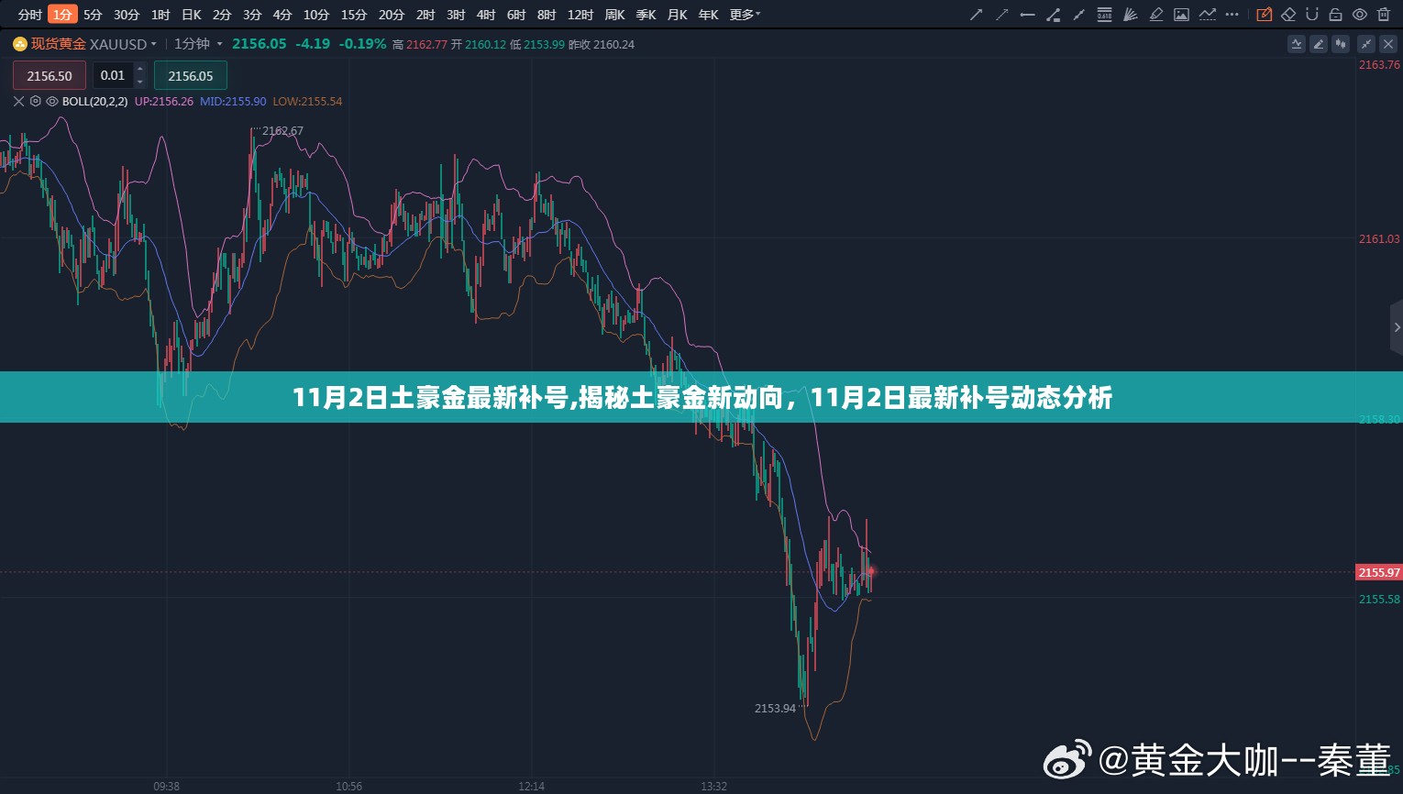Viewport: 1403px width, 794px height.
Task: Delete all drawings with trash icon
Action: pos(1384,15)
